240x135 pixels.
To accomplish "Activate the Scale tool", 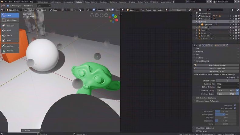I will (x=10, y=40).
